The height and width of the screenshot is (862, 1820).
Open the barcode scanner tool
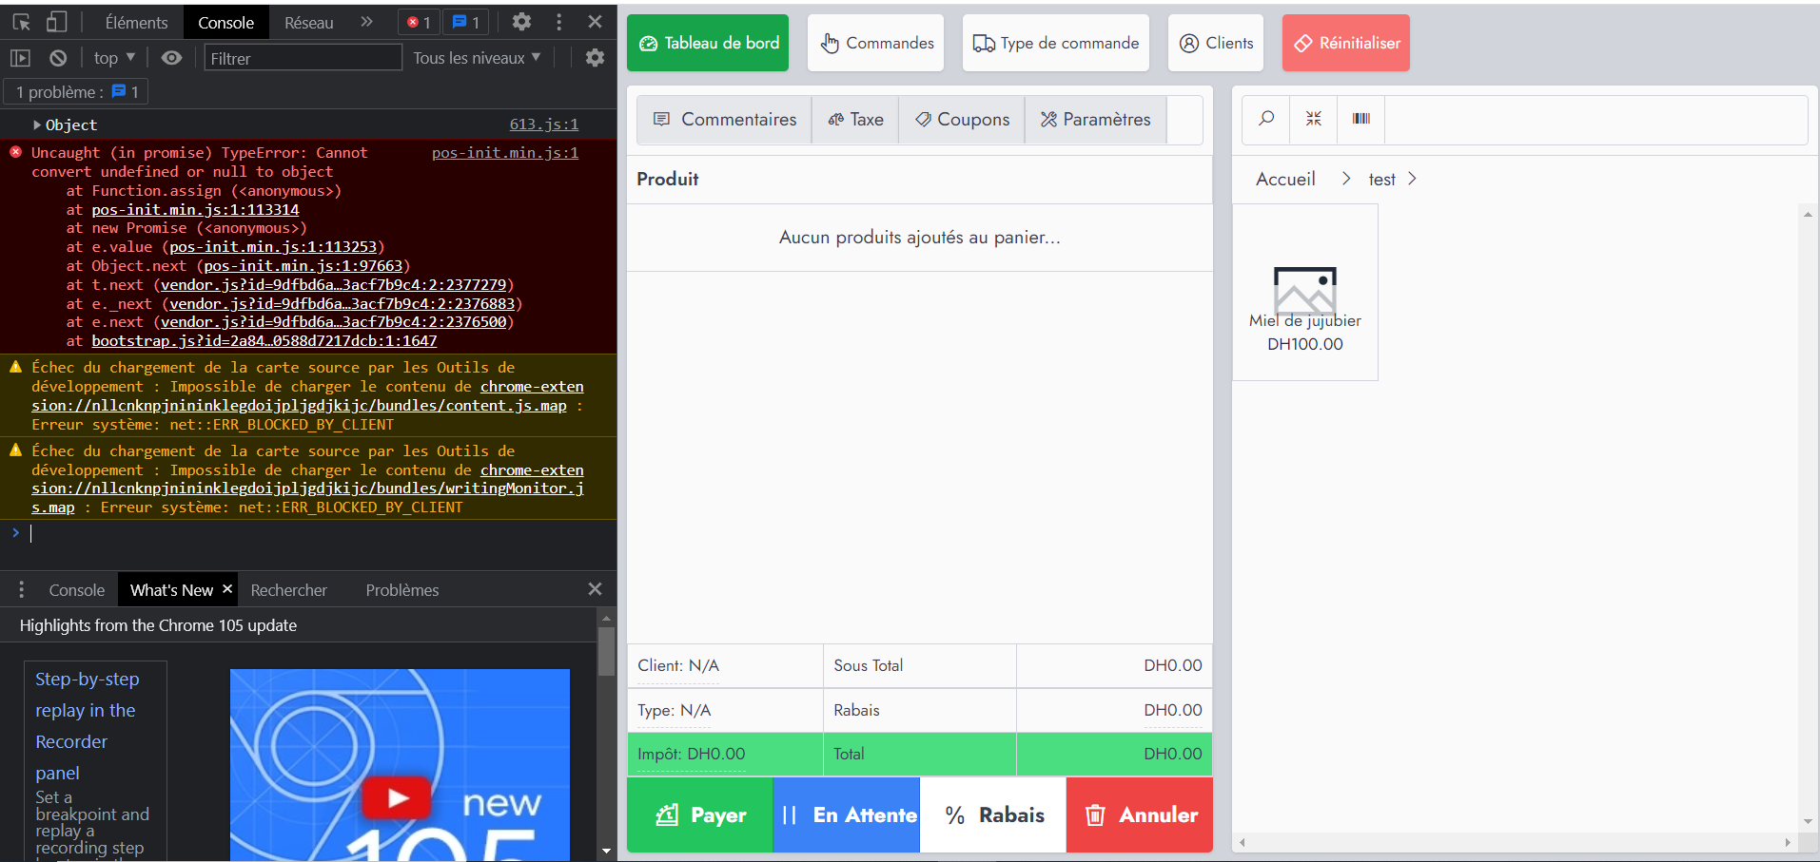(1360, 119)
